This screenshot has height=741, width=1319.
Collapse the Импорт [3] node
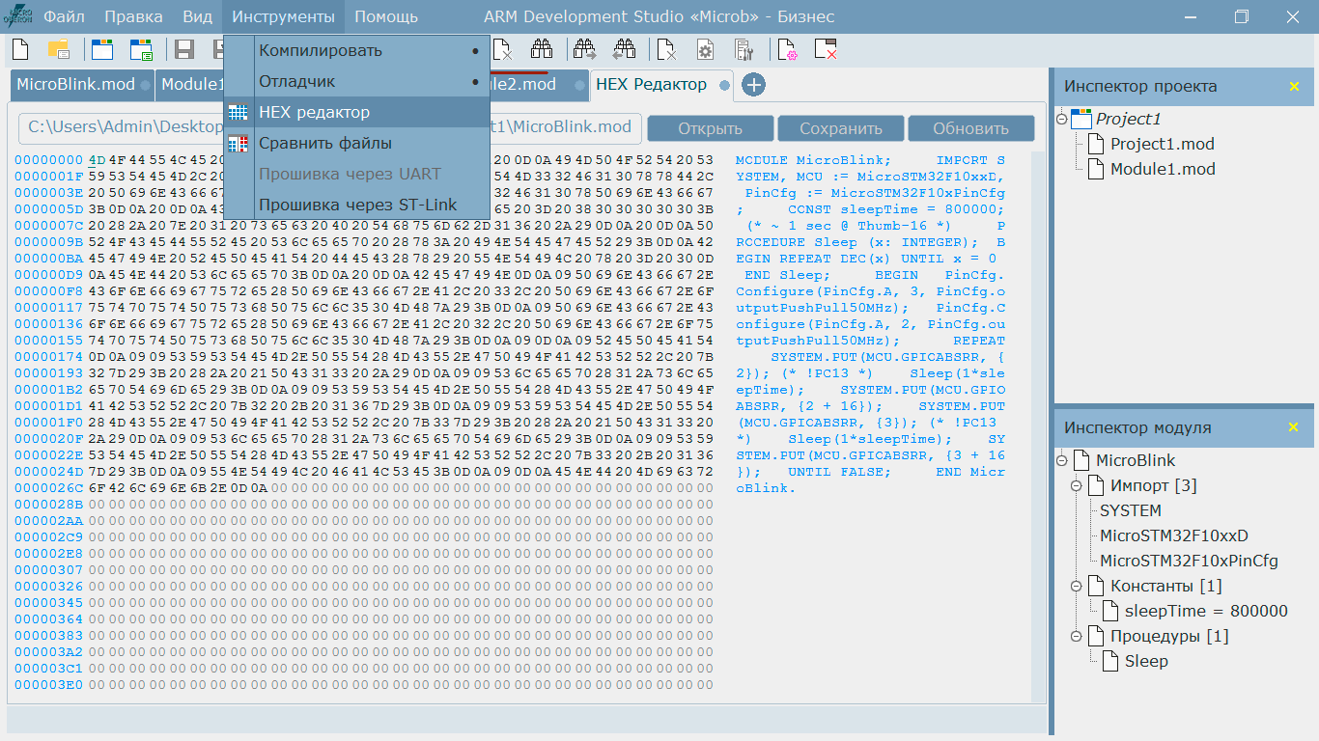click(1077, 485)
